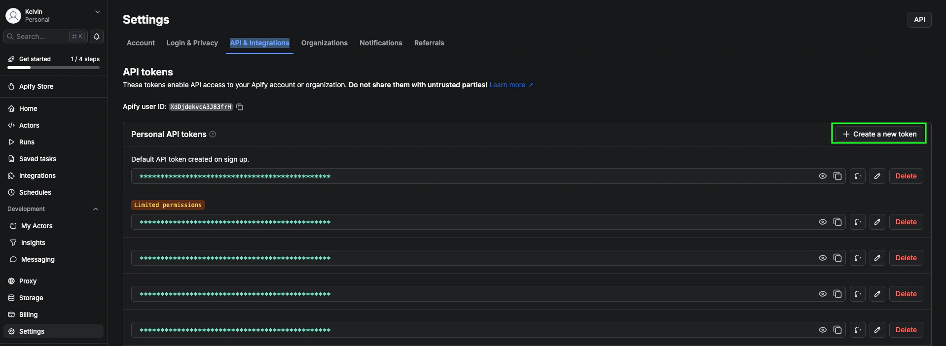Switch to the Account tab
946x346 pixels.
click(141, 43)
